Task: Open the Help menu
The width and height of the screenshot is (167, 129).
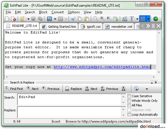Action: pos(99,12)
